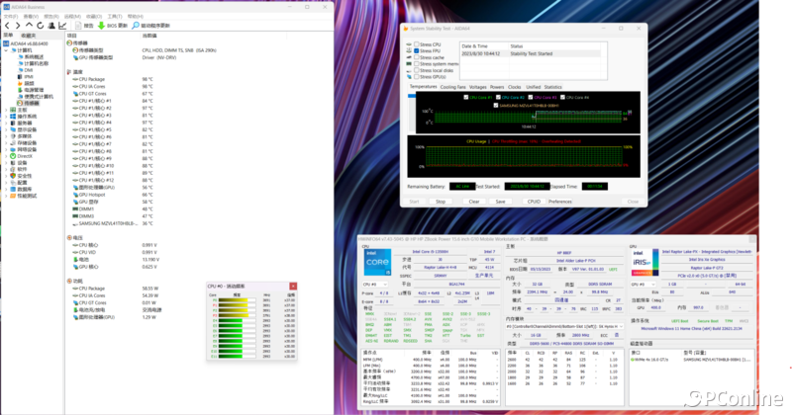
Task: Expand the DirectX tree node
Action: click(6, 156)
